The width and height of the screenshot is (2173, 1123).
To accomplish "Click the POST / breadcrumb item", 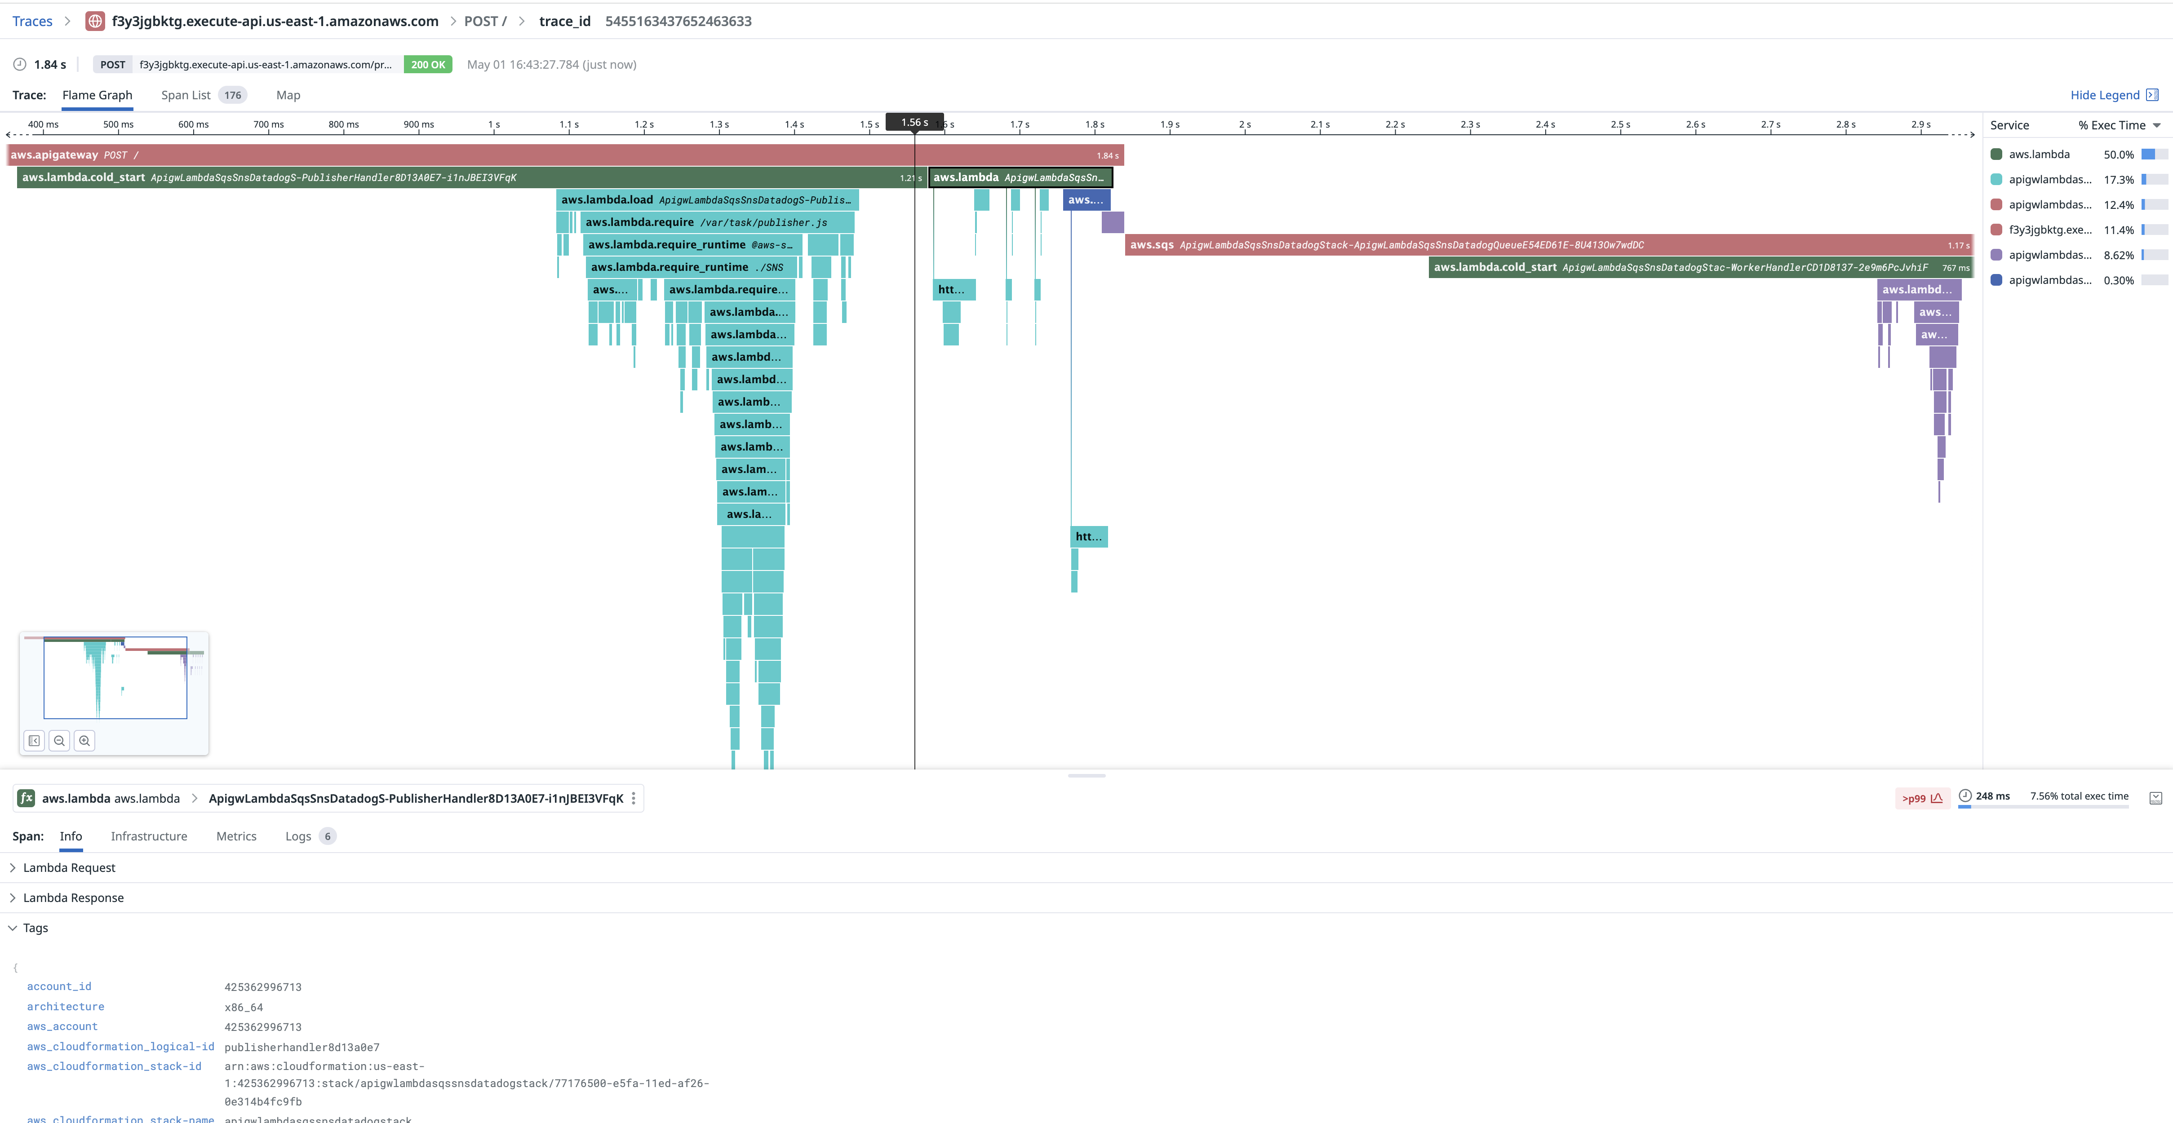I will [485, 21].
